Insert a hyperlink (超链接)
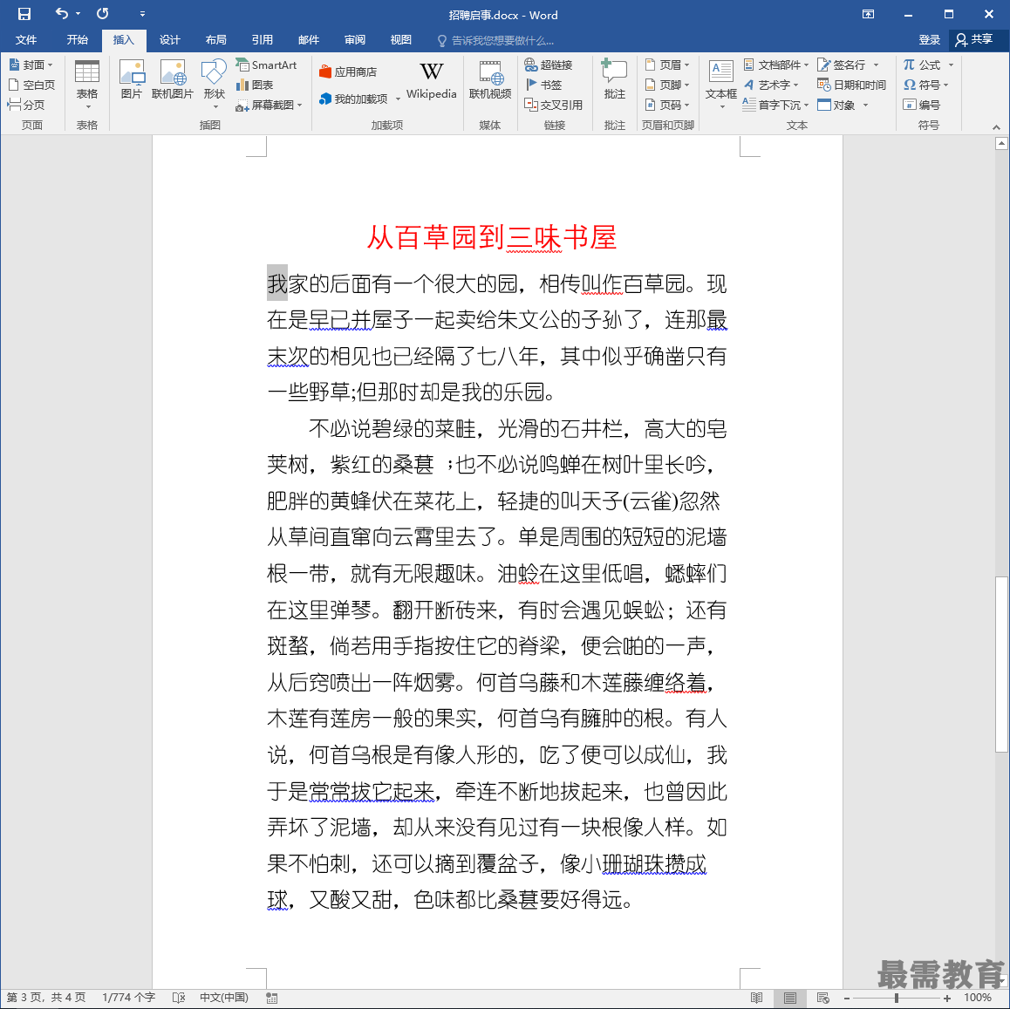 coord(548,65)
